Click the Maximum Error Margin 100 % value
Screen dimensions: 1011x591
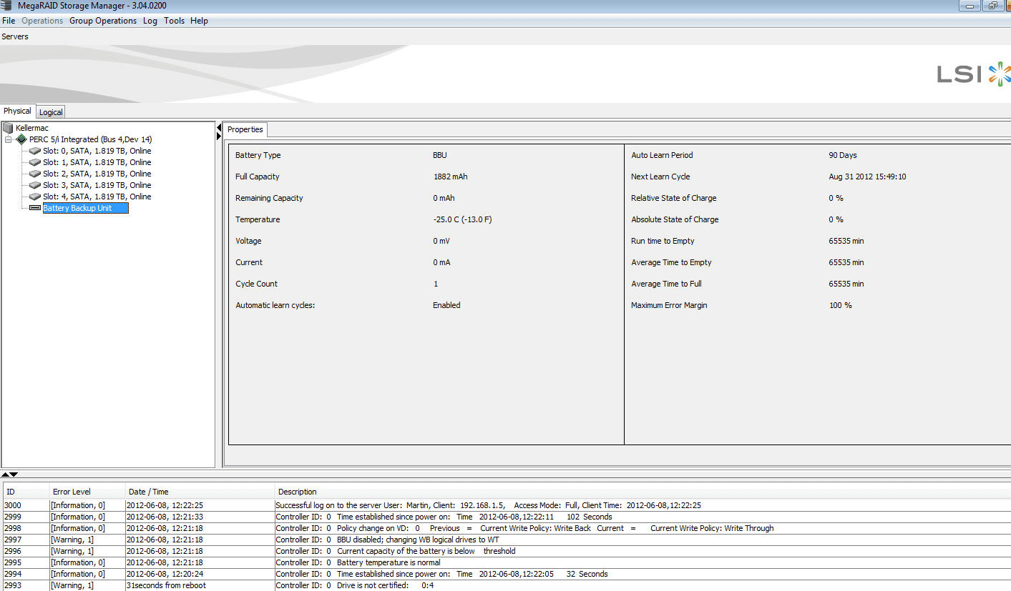pyautogui.click(x=840, y=305)
